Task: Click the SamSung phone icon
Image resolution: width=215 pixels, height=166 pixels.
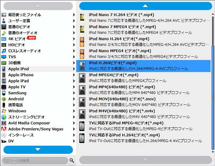Action: [4, 93]
